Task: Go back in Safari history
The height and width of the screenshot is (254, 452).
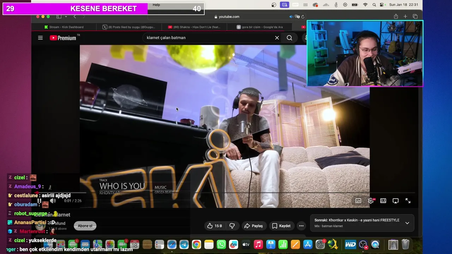Action: pos(75,17)
